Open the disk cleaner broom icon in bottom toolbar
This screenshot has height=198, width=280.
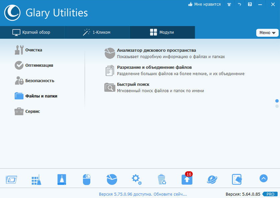pyautogui.click(x=36, y=179)
